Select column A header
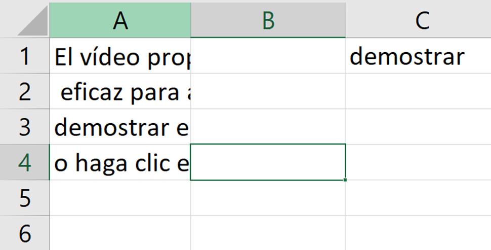Image resolution: width=491 pixels, height=250 pixels. 120,19
